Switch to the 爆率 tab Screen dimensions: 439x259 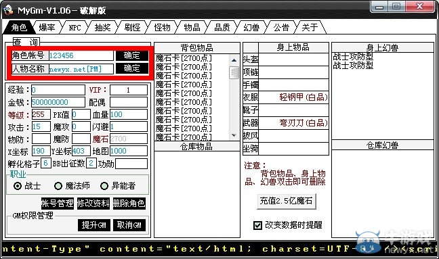47,27
